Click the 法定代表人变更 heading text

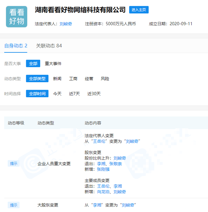coord(99,136)
